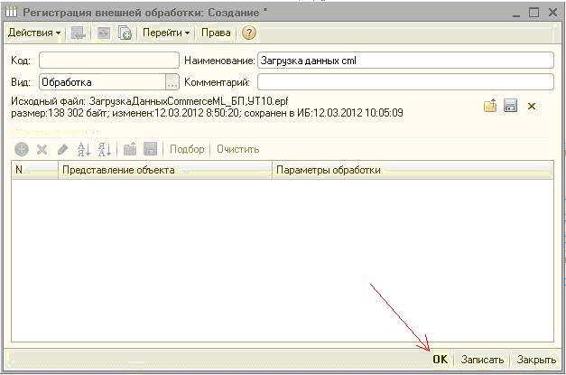Focus the Наименование text field
Image resolution: width=566 pixels, height=375 pixels.
(x=404, y=61)
